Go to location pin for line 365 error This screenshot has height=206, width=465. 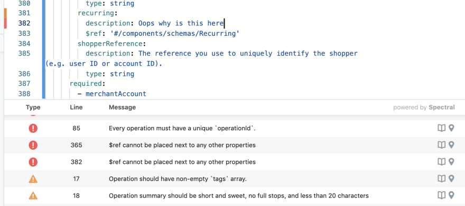[451, 145]
